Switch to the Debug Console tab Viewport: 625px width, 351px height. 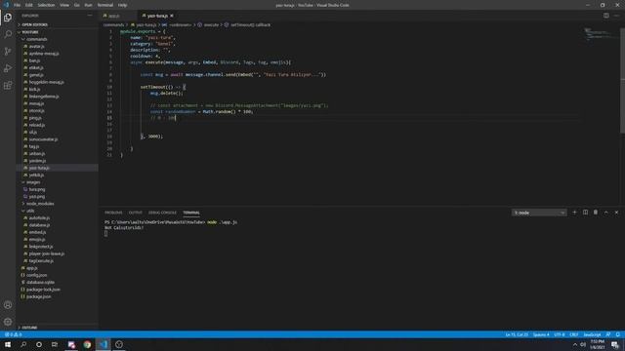[x=162, y=213]
